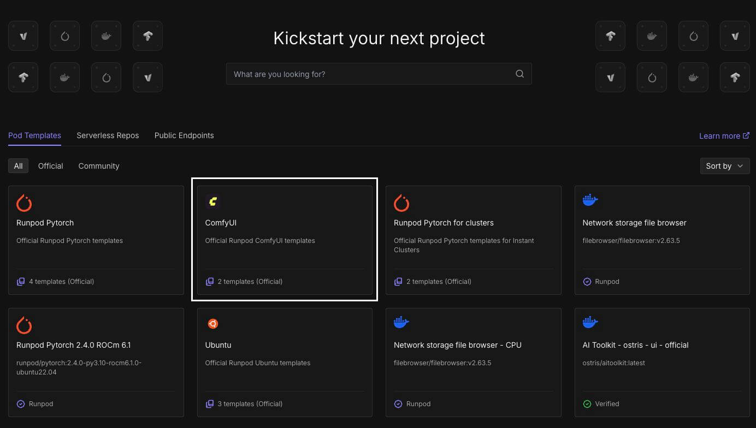Image resolution: width=756 pixels, height=428 pixels.
Task: Click 'Official Runpod ComfyUI templates' description
Action: 260,241
